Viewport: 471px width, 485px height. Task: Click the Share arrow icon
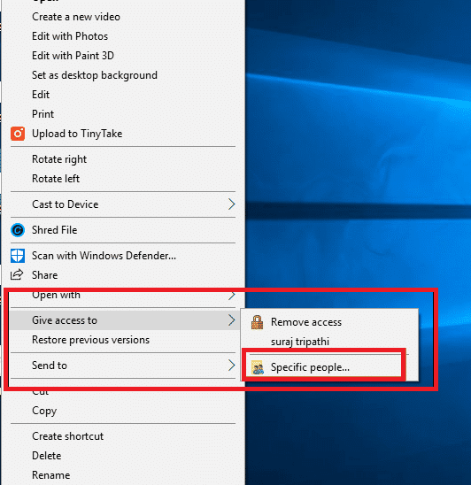pyautogui.click(x=17, y=274)
